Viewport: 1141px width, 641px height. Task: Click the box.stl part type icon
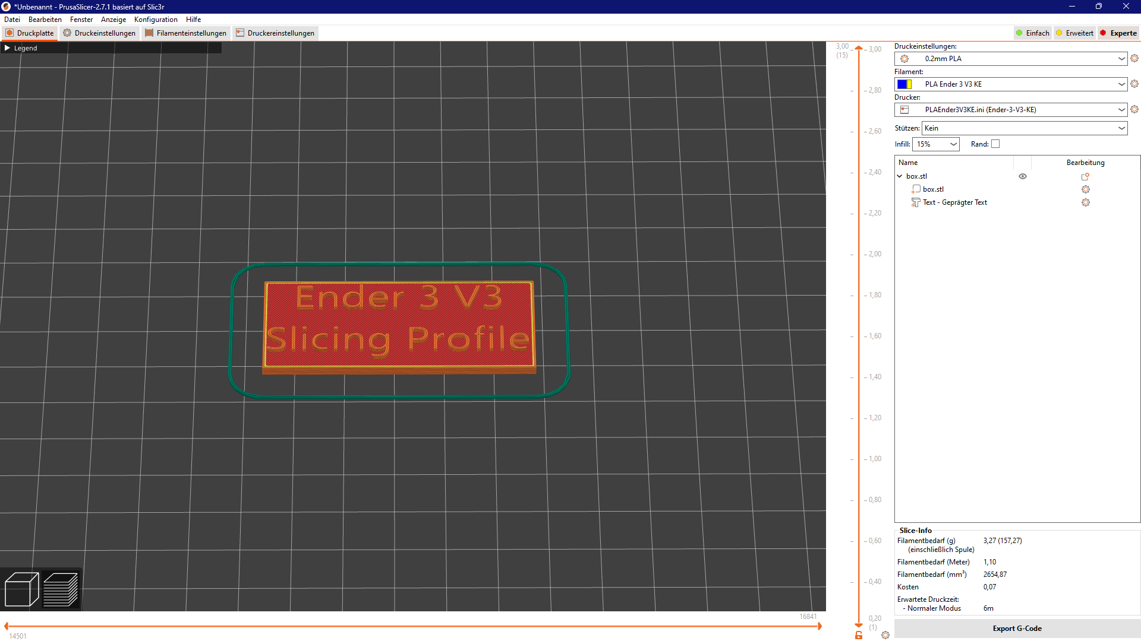[x=916, y=189]
